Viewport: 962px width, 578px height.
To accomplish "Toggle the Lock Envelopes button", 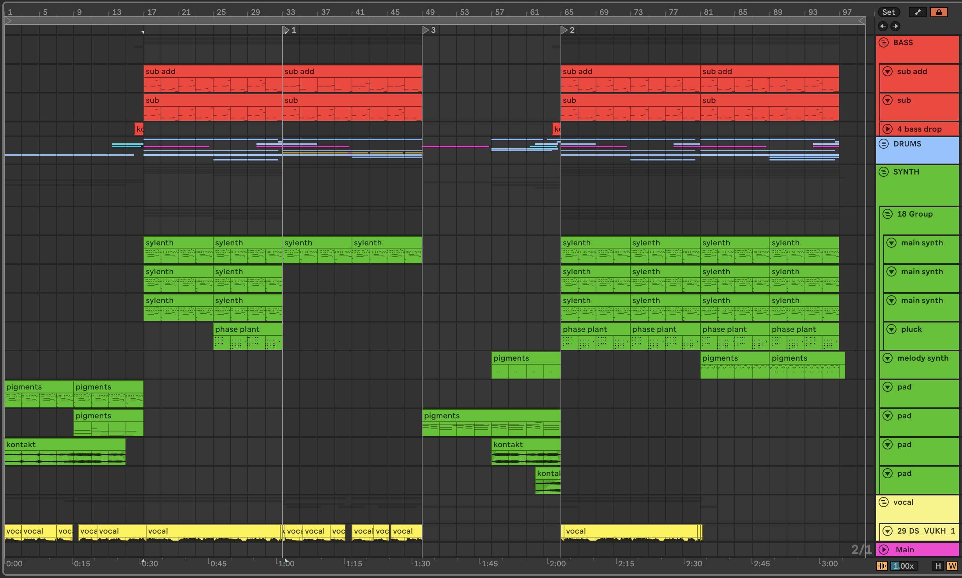I will tap(939, 12).
